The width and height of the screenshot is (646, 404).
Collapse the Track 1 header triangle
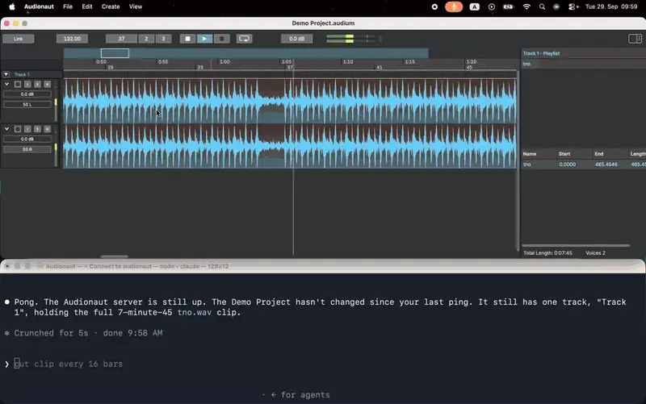[x=6, y=74]
